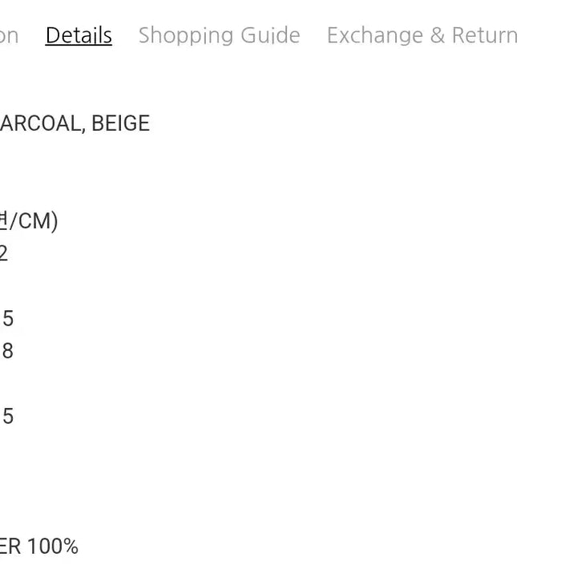The width and height of the screenshot is (577, 577).
Task: Click the "ARCOAL" color text
Action: (x=39, y=123)
